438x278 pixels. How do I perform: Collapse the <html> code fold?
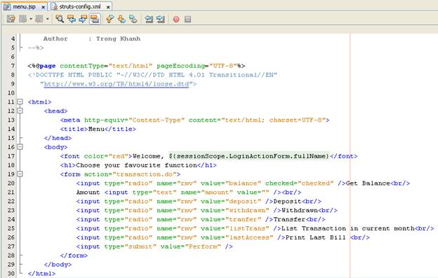tap(20, 102)
